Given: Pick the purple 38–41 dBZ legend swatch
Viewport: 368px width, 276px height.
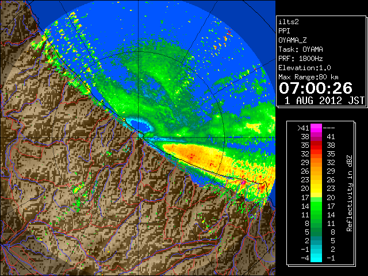Looking at the screenshot, I should point(316,136).
